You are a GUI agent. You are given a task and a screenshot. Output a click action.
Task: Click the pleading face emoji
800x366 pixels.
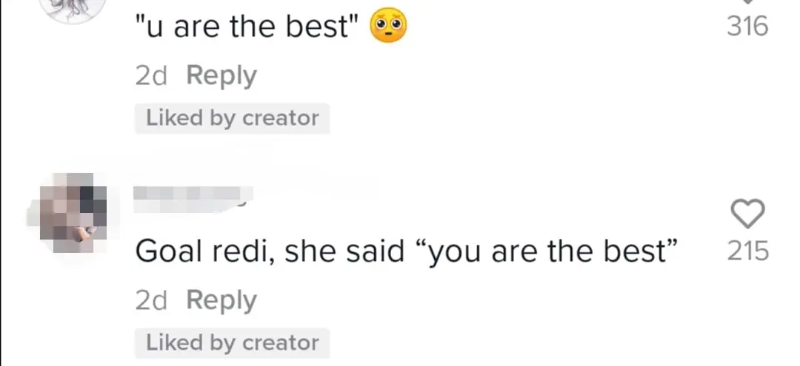(x=388, y=27)
